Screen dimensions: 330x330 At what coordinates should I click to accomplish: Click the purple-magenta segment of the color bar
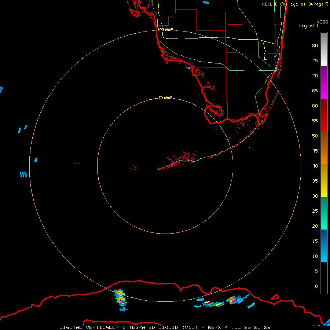[324, 82]
